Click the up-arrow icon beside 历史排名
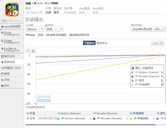Image resolution: width=167 pixels, height=128 pixels. coord(2,62)
